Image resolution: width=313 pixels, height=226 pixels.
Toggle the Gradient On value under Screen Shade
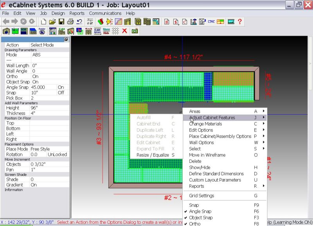34,185
